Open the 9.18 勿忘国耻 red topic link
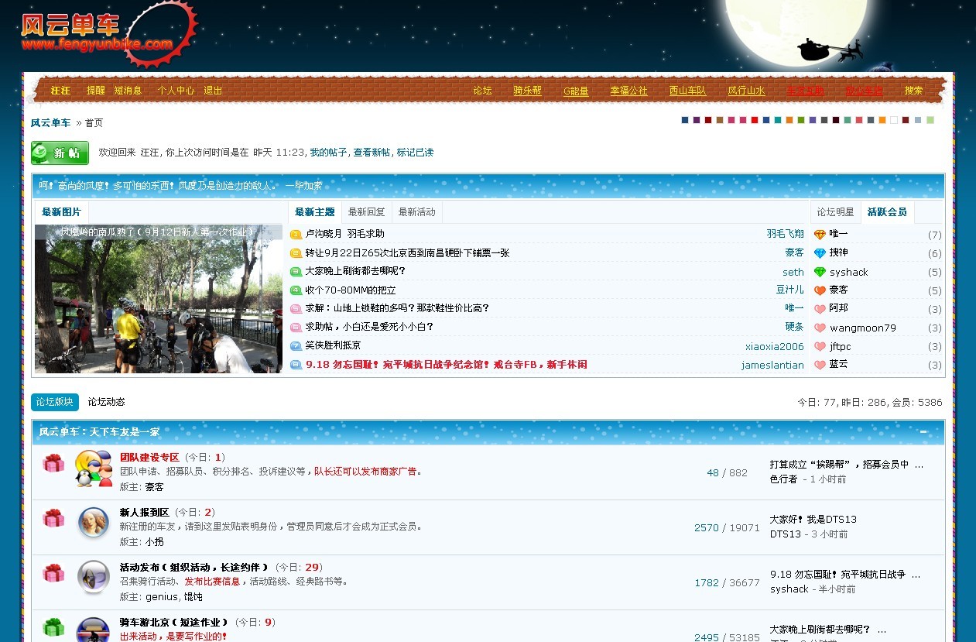Screen dimensions: 976x642 [x=446, y=365]
